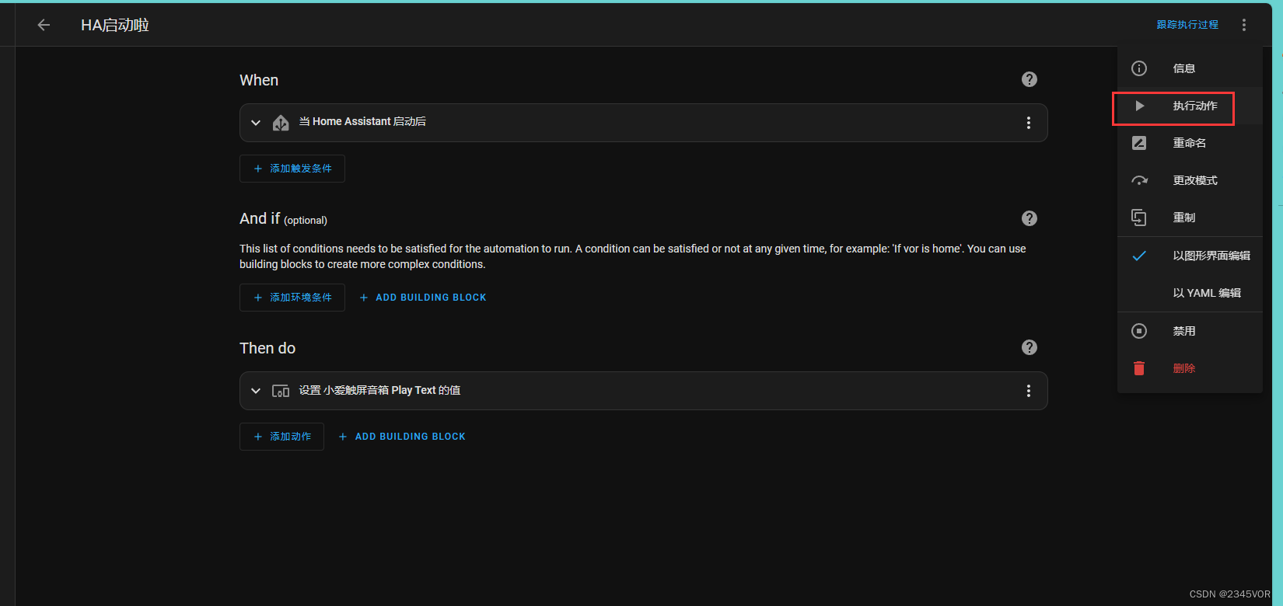Click the Home Assistant trigger icon

coord(281,123)
